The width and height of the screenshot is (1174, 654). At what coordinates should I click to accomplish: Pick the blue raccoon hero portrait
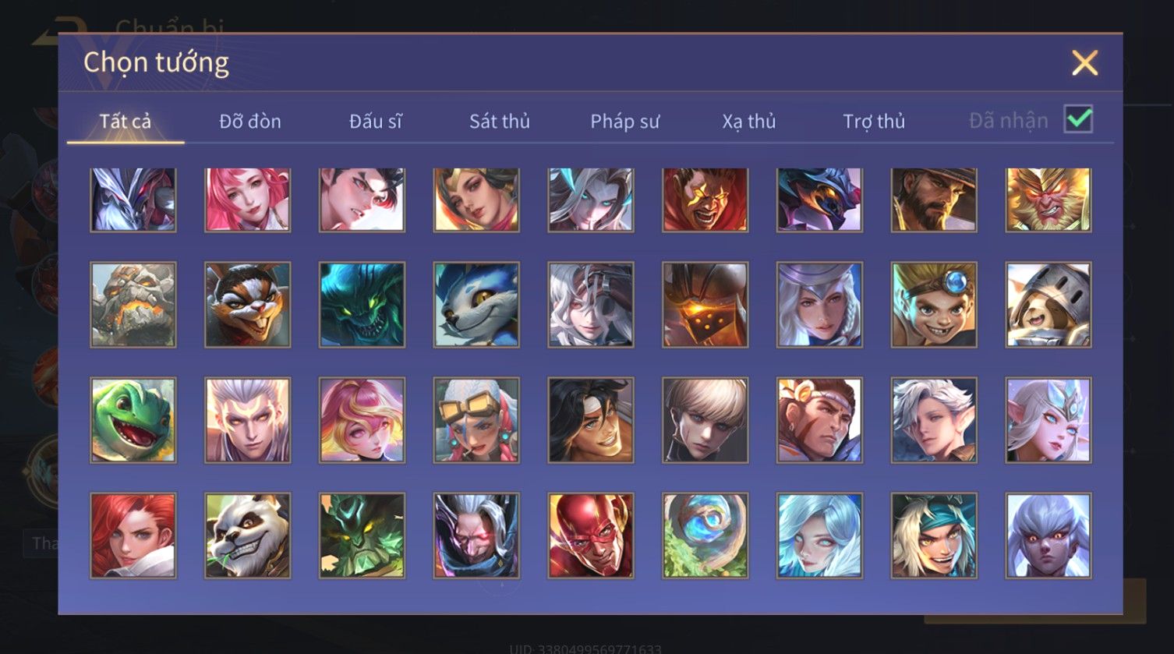(476, 305)
